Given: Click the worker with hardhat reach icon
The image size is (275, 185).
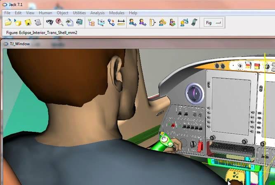Looking at the screenshot, I should [184, 22].
